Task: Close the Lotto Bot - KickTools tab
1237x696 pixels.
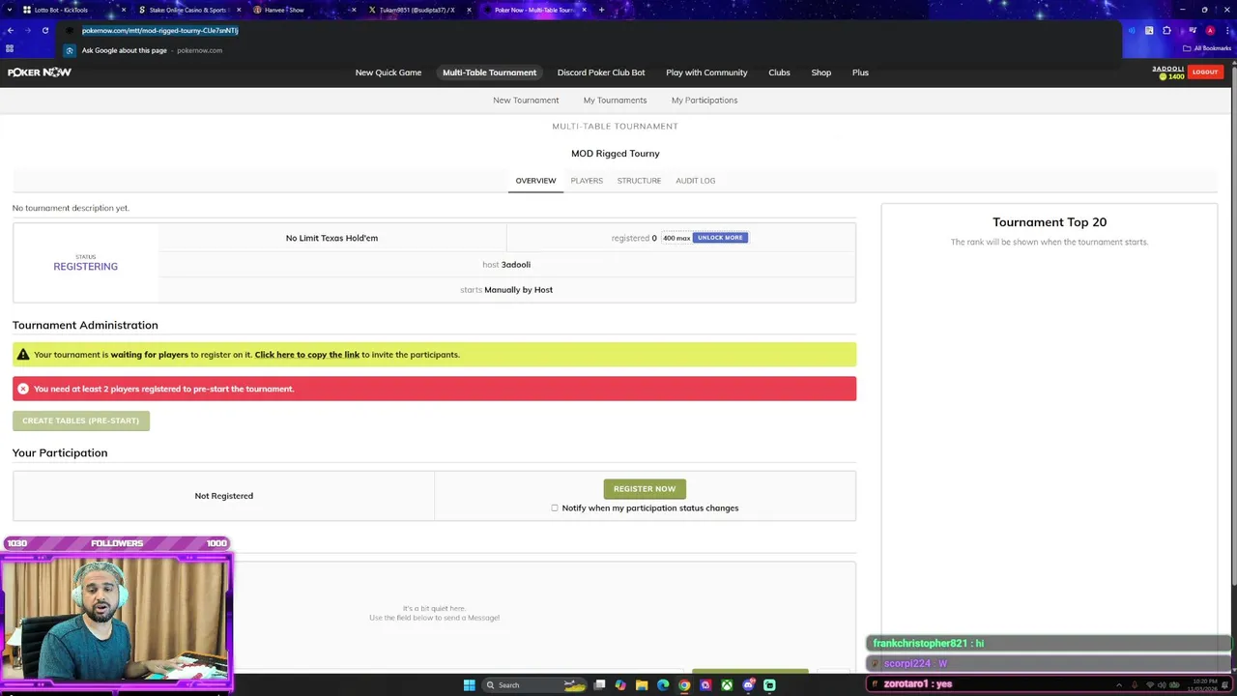Action: [x=124, y=10]
